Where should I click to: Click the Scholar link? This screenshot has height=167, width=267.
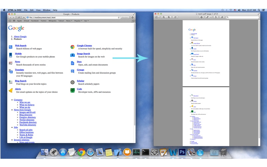click(80, 81)
